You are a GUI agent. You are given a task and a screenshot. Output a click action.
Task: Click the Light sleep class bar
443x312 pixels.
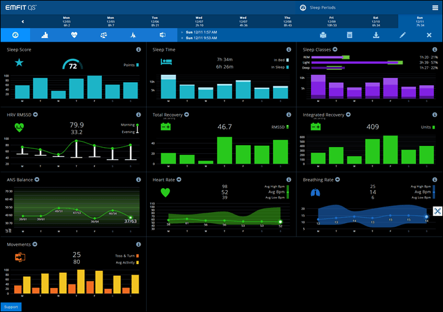(357, 63)
